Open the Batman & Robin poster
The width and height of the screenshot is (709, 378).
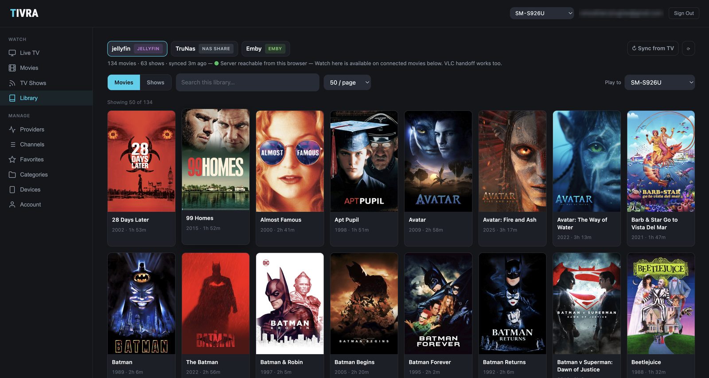(290, 304)
